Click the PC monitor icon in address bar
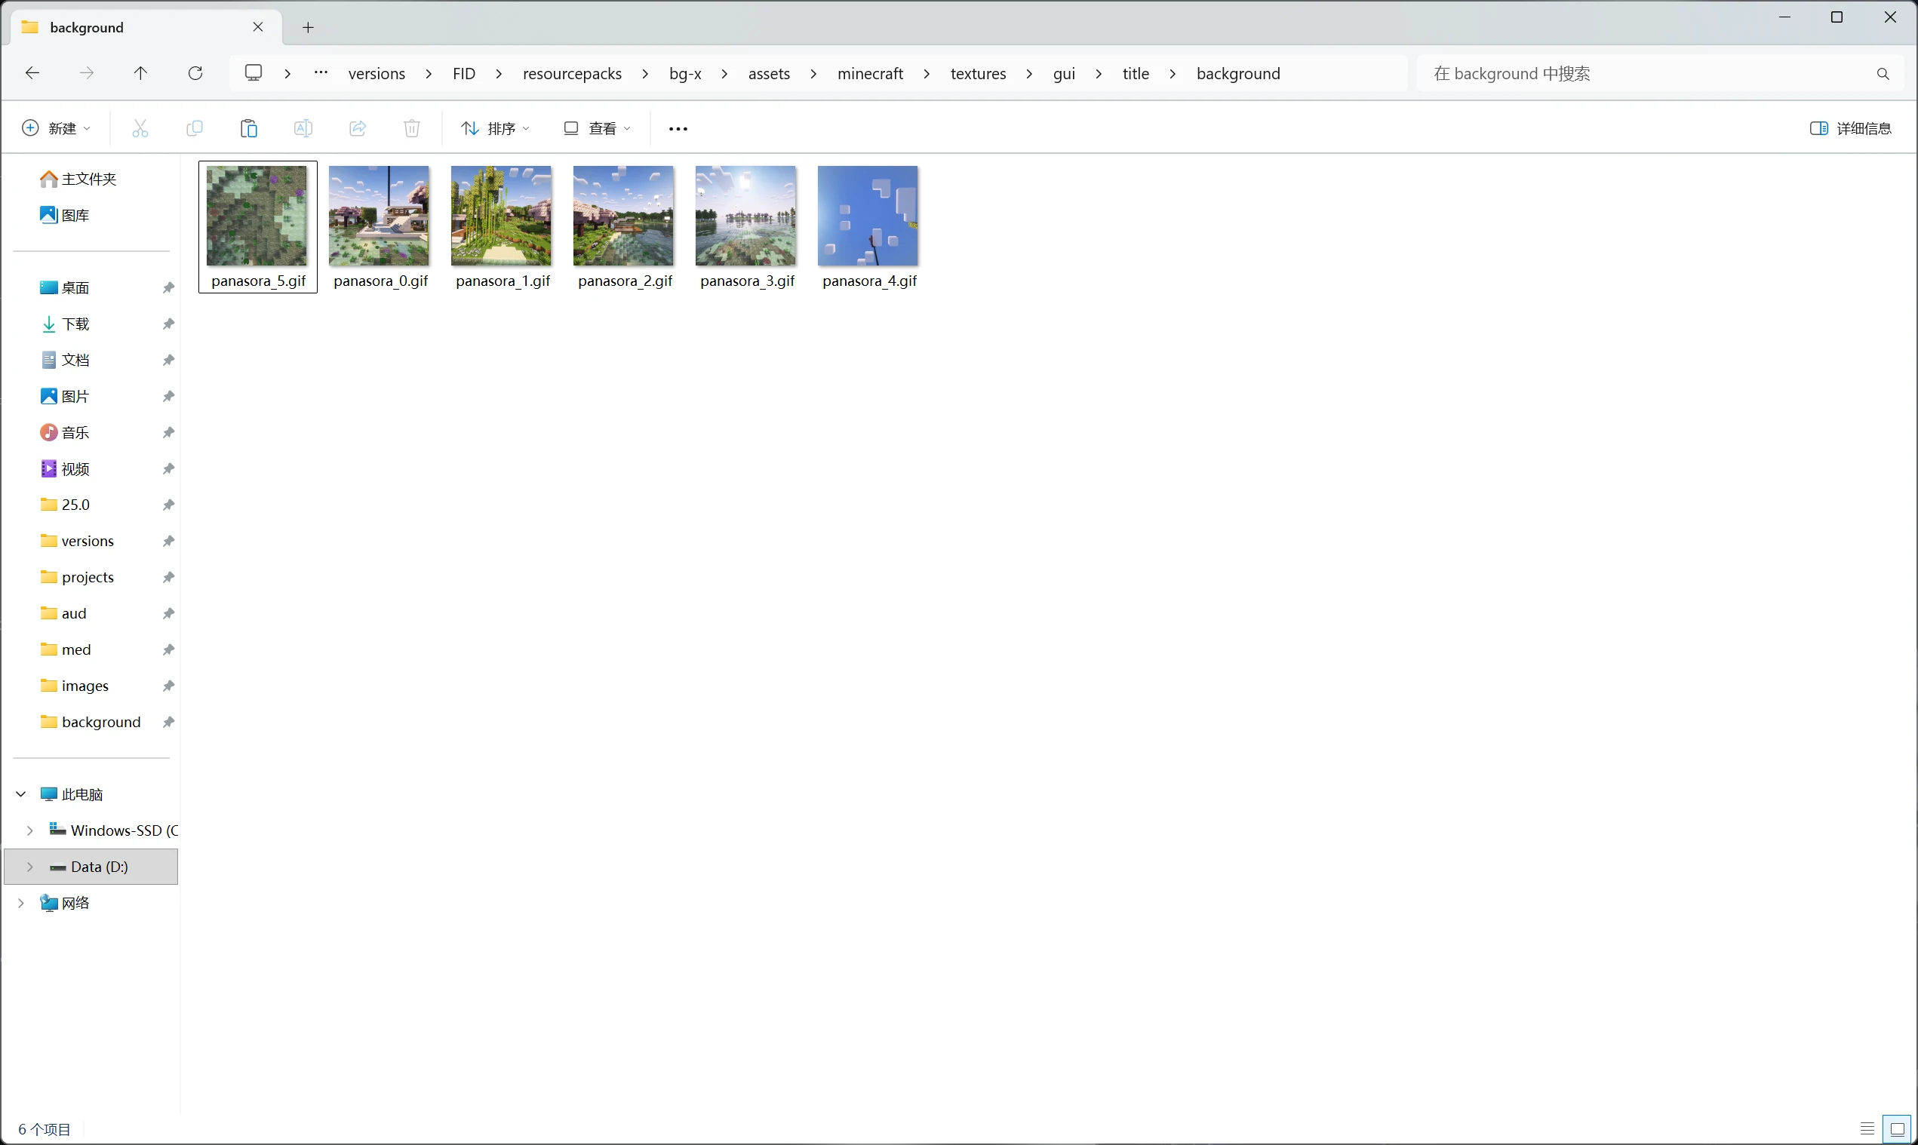 point(254,73)
